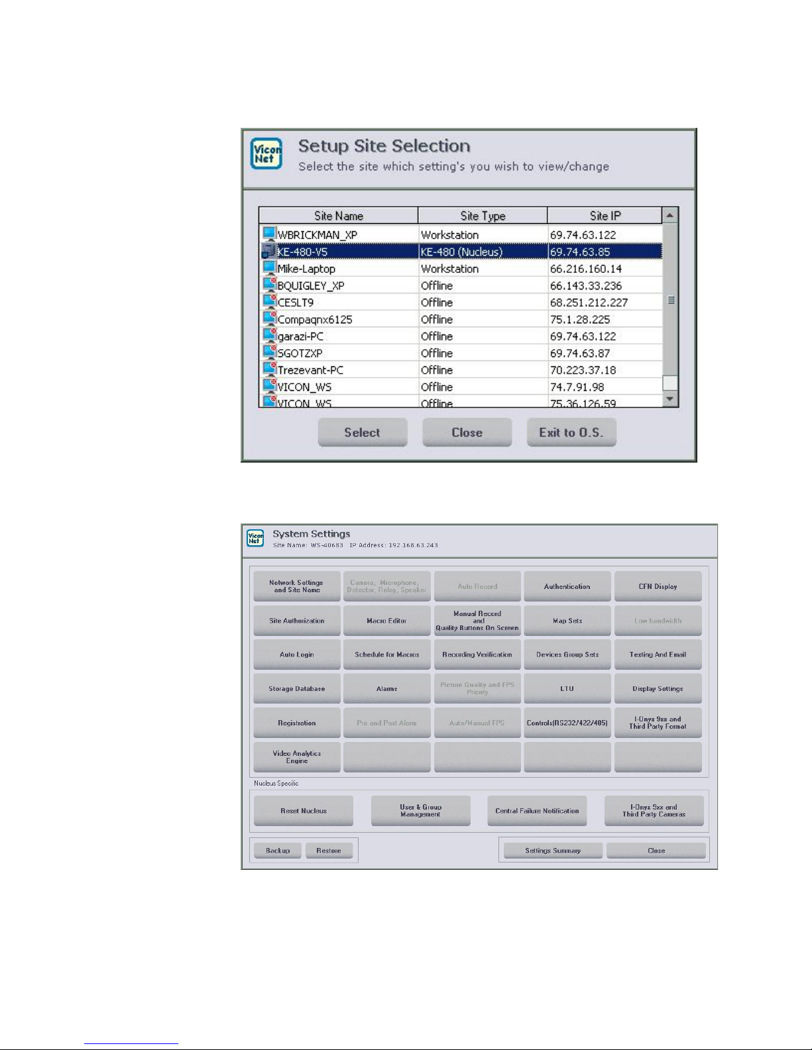Viewport: 812px width, 1050px height.
Task: Open Video Analytics Engine
Action: (297, 757)
